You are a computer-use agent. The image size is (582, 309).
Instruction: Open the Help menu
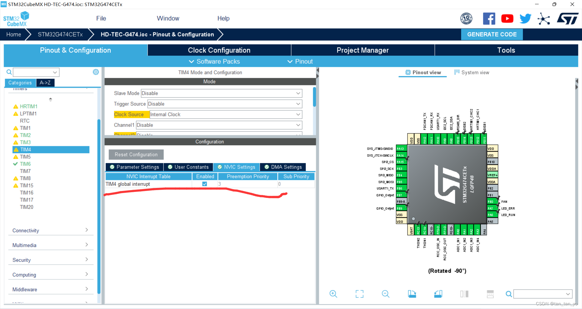pyautogui.click(x=223, y=18)
